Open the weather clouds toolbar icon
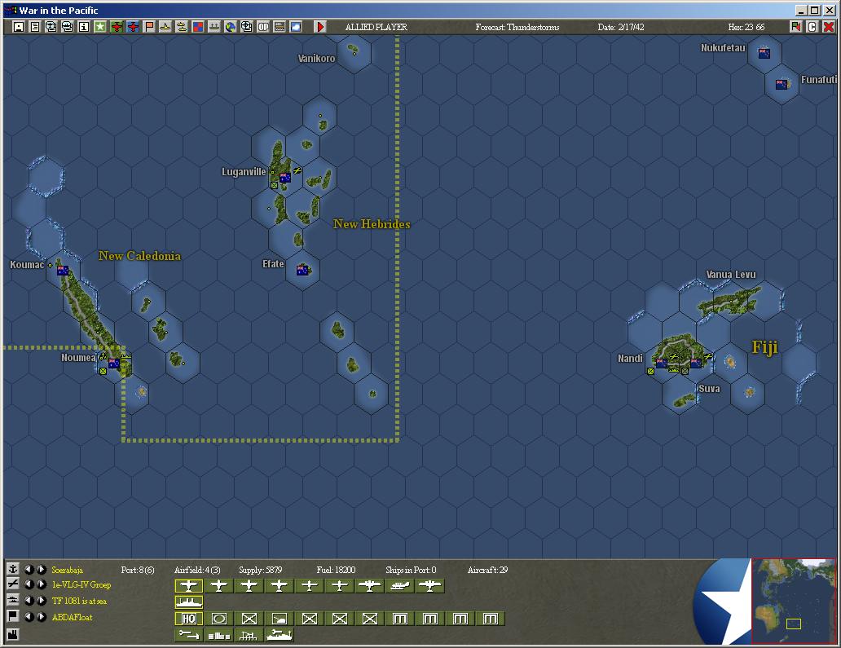This screenshot has height=648, width=841. tap(296, 27)
